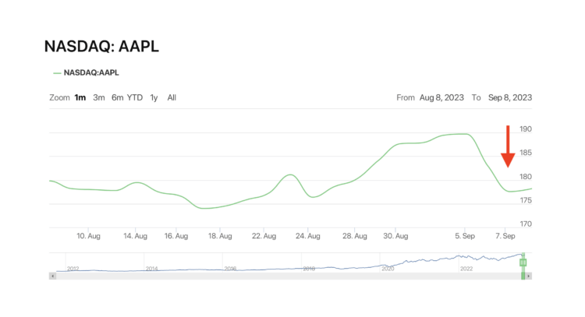
Task: Click the 24. Aug axis label
Action: tap(308, 236)
